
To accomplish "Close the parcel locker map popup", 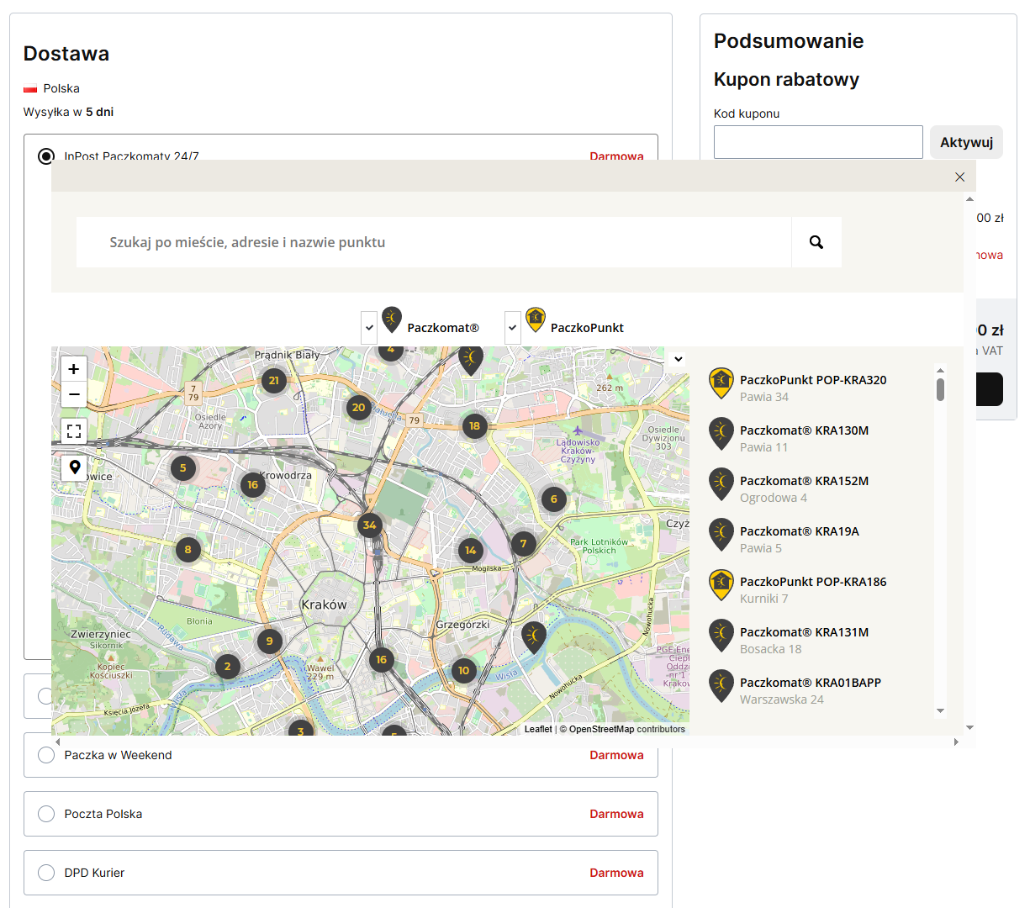I will pos(959,177).
